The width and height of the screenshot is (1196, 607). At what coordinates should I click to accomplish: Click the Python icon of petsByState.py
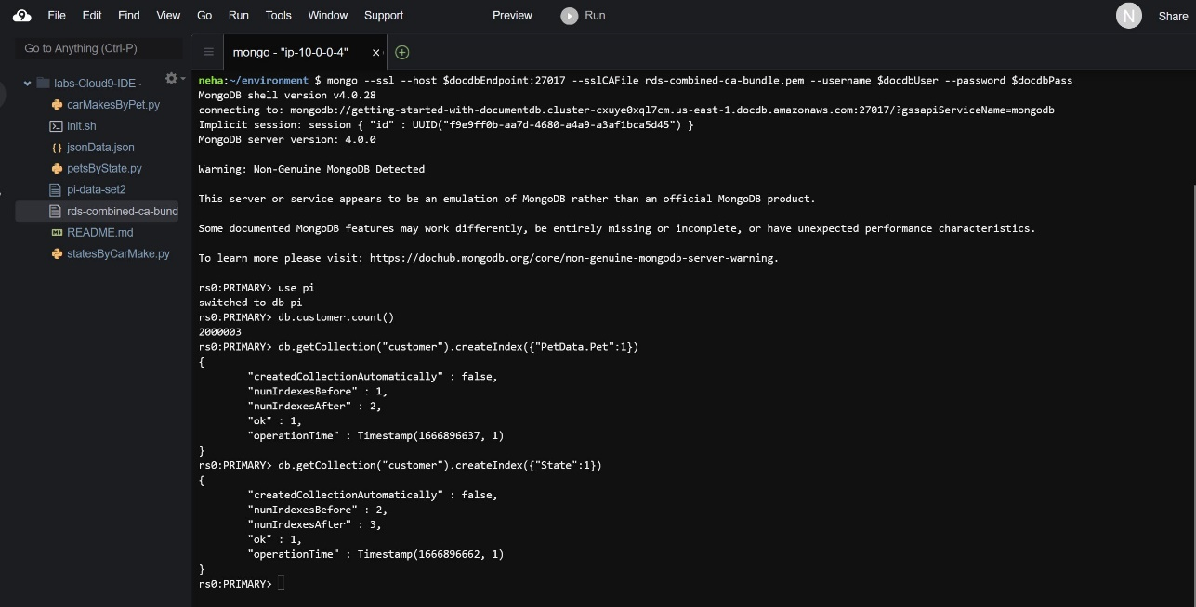point(57,169)
